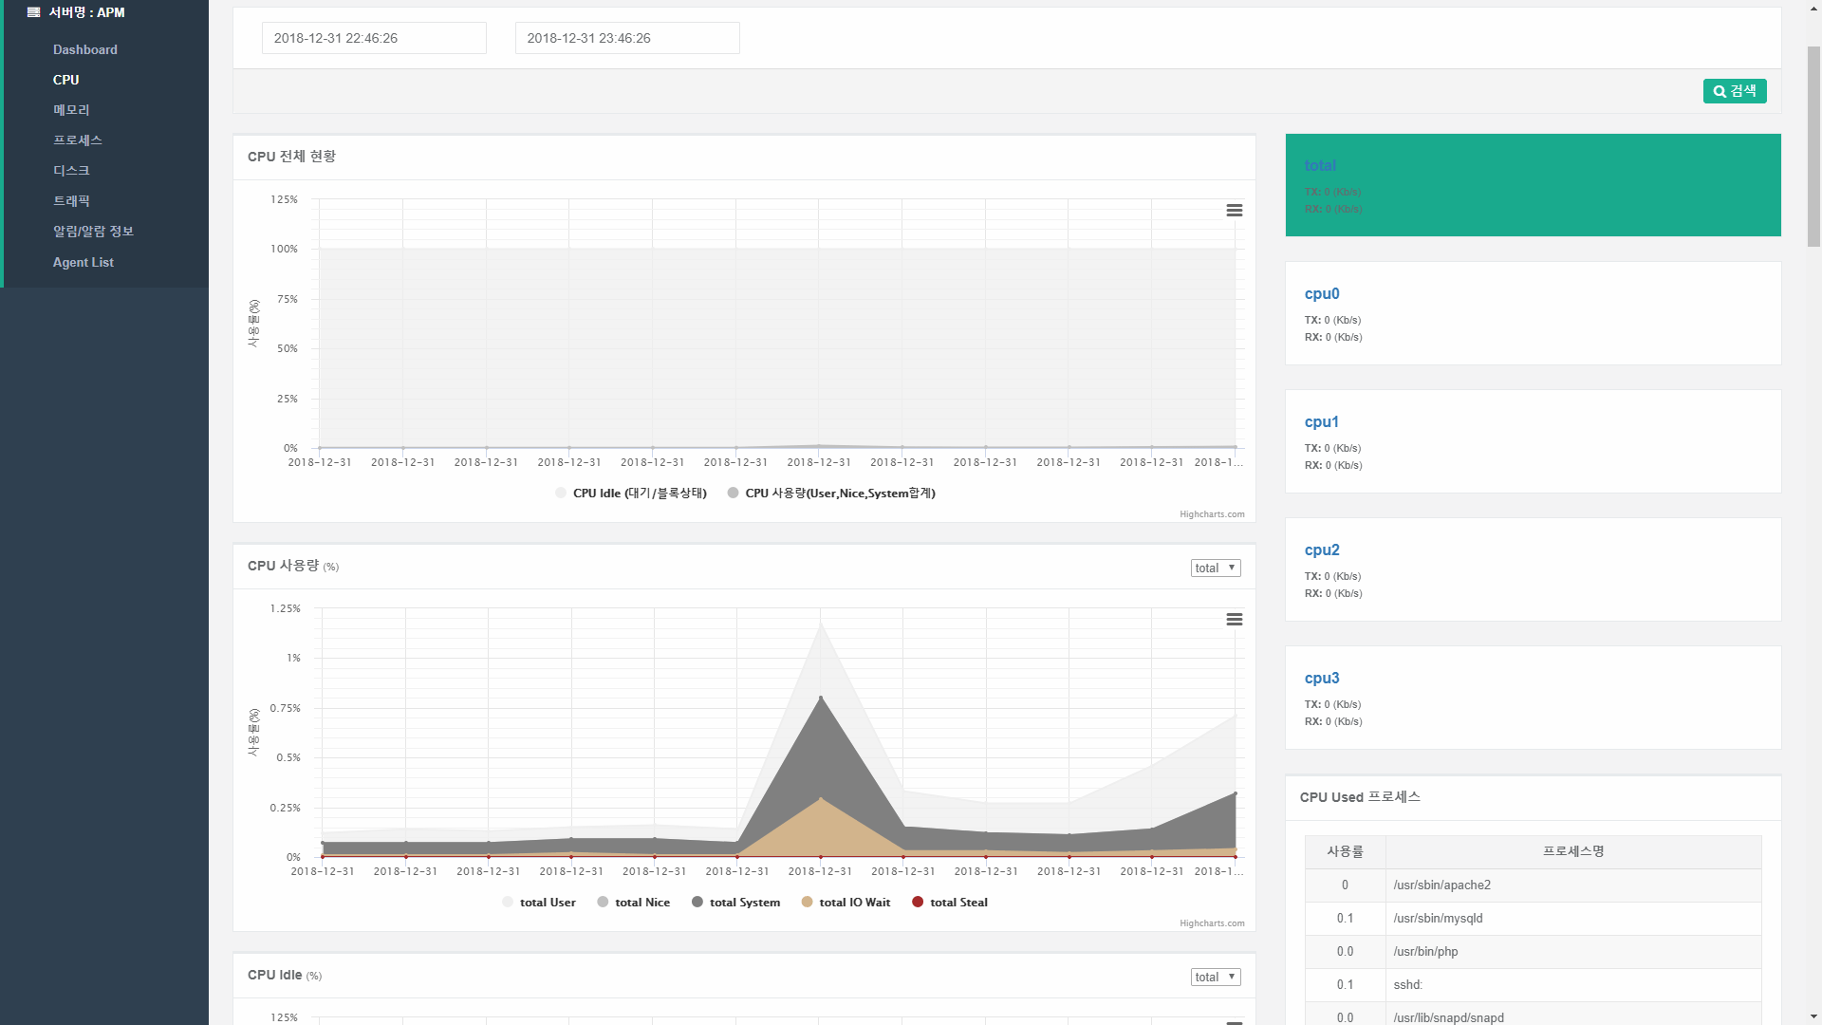The height and width of the screenshot is (1025, 1822).
Task: Open the CPU 사용량 chart context menu icon
Action: click(x=1234, y=620)
